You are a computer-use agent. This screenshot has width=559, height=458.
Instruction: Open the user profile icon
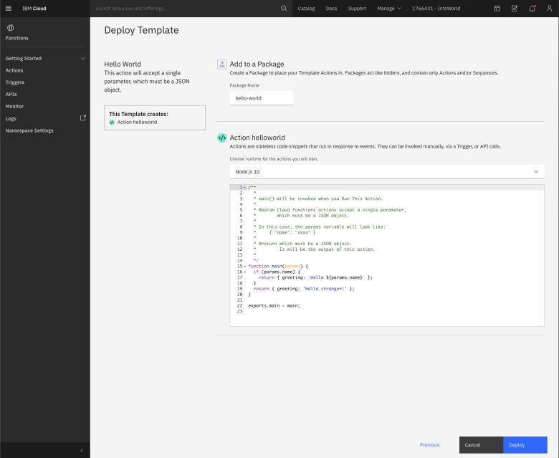(549, 9)
